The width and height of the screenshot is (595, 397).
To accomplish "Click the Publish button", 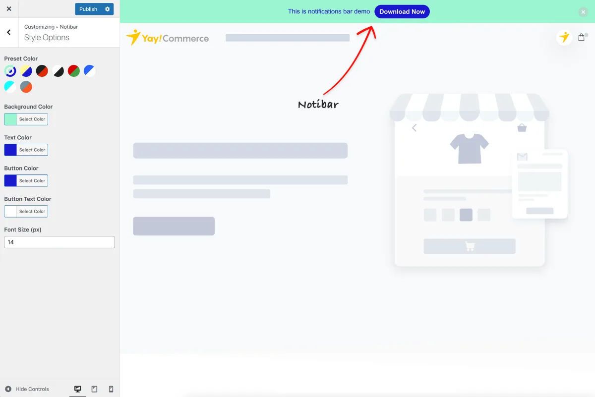I will click(x=88, y=9).
